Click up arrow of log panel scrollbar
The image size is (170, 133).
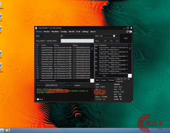click(x=92, y=89)
